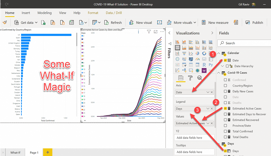The width and height of the screenshot is (271, 156).
Task: Remove Date from the Axis well
Action: point(212,92)
